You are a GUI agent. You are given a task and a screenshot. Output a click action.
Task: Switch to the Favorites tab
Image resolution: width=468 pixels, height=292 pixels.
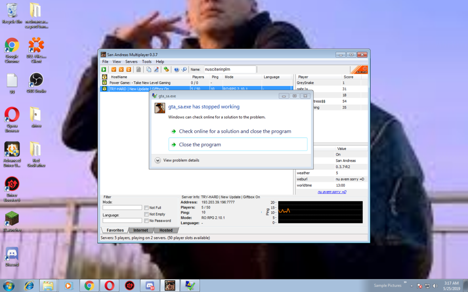tap(115, 230)
